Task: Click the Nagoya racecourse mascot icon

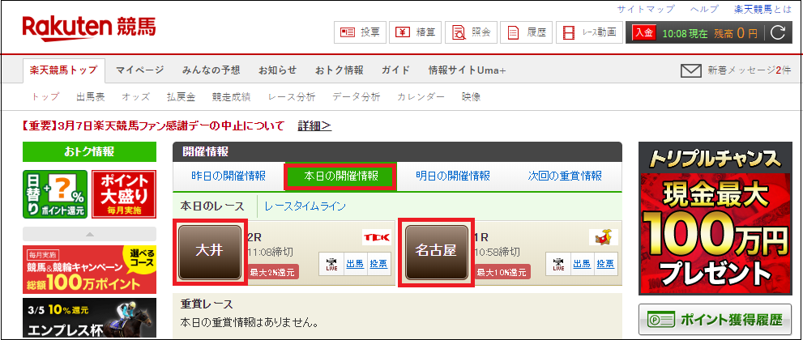Action: tap(604, 237)
